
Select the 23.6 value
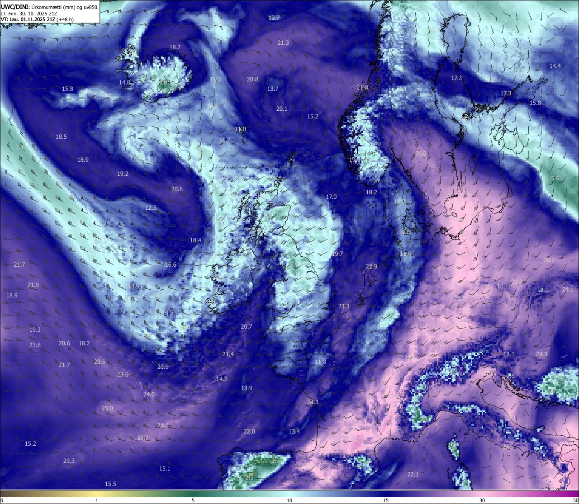(x=123, y=374)
